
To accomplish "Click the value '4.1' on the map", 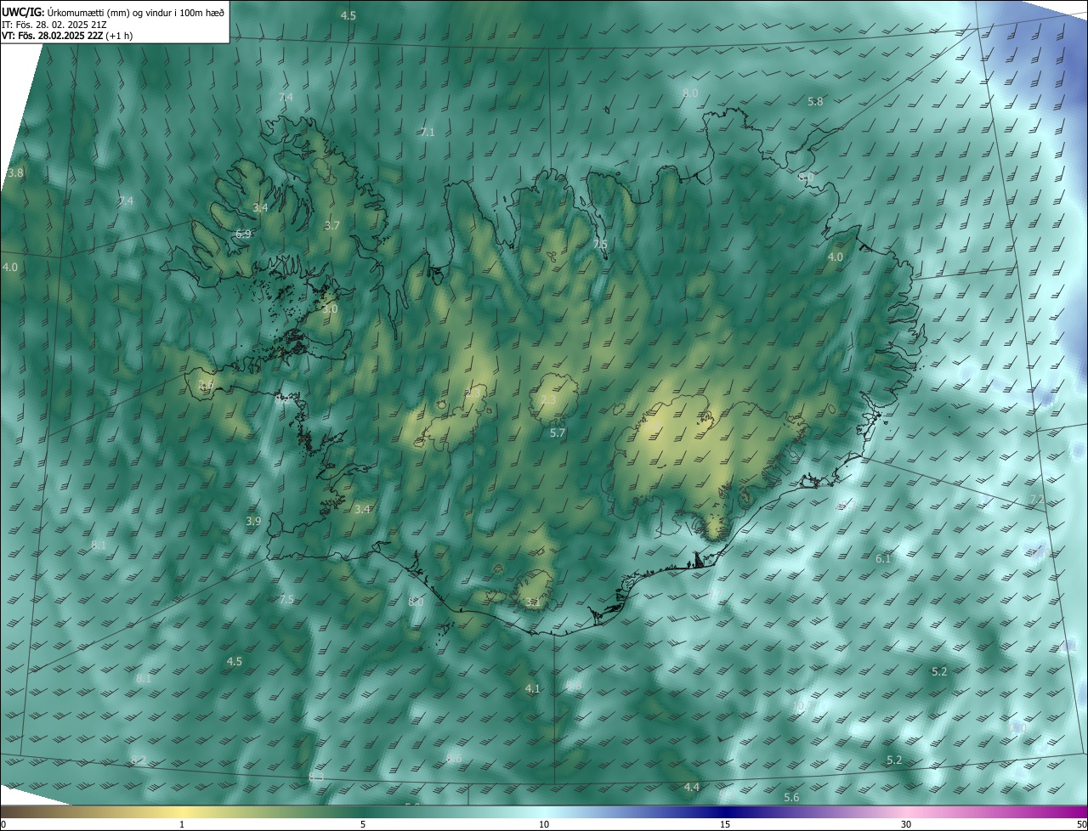I will tap(532, 688).
